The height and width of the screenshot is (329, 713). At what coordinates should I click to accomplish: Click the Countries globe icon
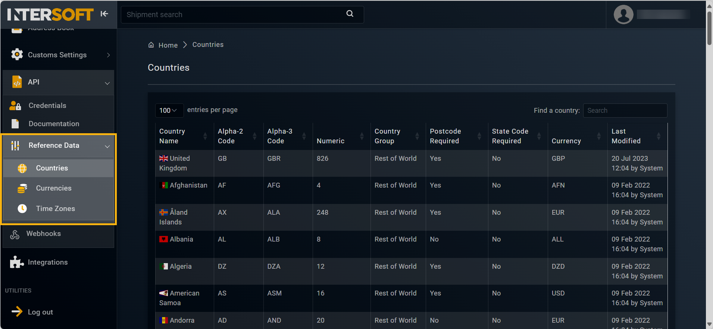pyautogui.click(x=22, y=168)
